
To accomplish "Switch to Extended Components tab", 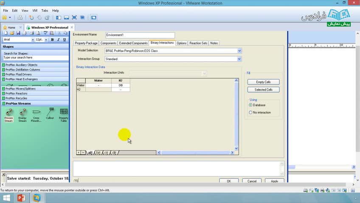I will pos(133,43).
